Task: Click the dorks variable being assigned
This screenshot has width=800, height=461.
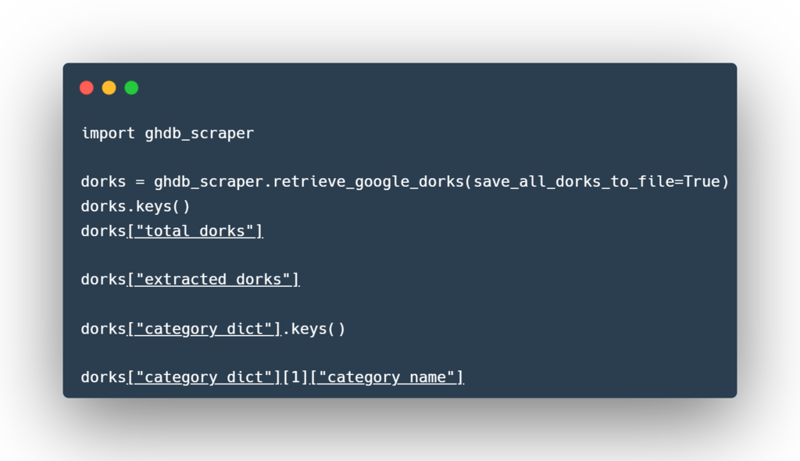Action: click(x=103, y=182)
